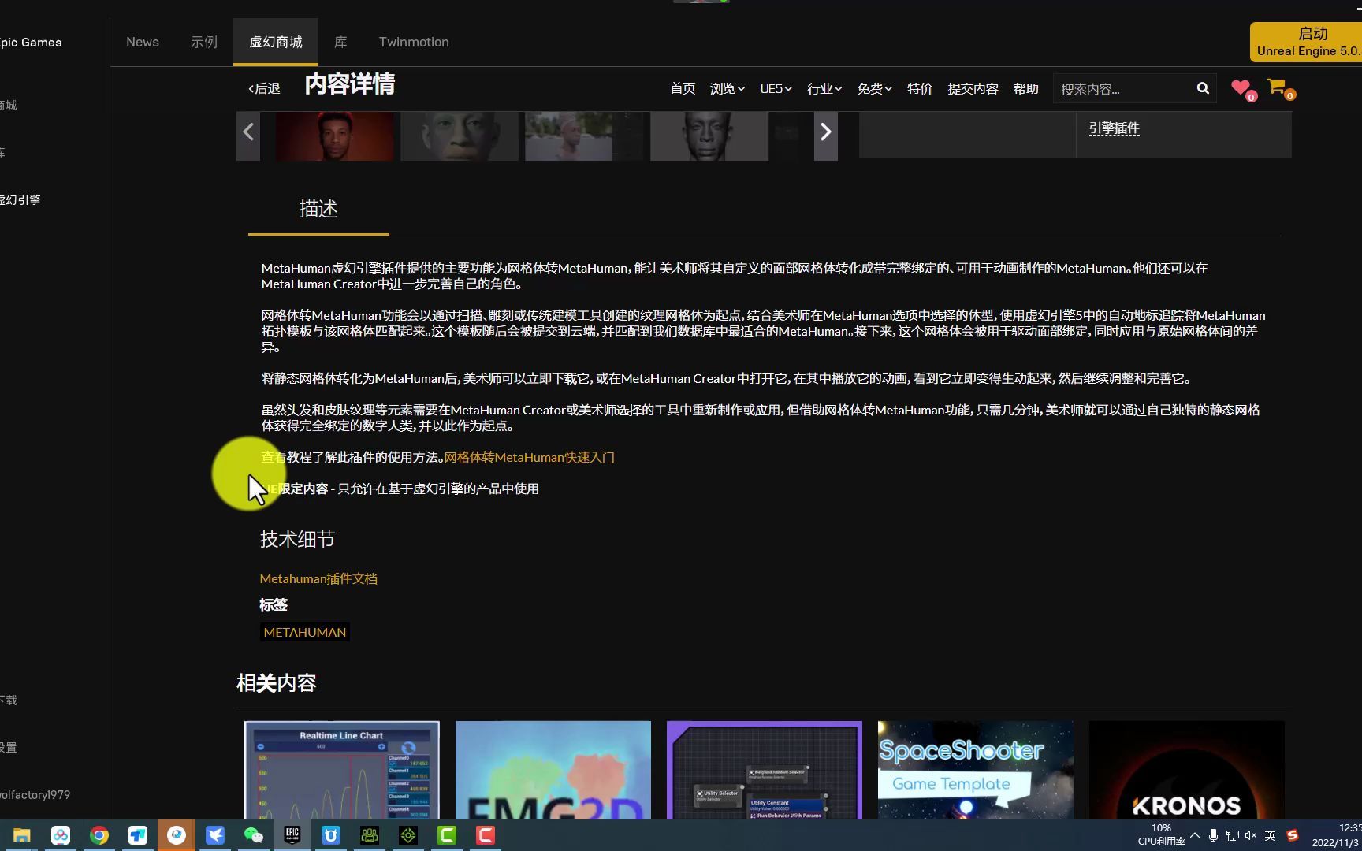
Task: Open the 特价 menu item
Action: [920, 88]
